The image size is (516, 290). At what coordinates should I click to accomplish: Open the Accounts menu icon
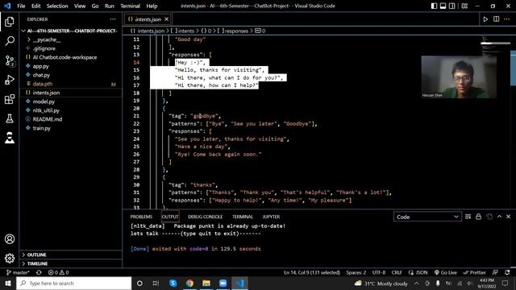(10, 239)
